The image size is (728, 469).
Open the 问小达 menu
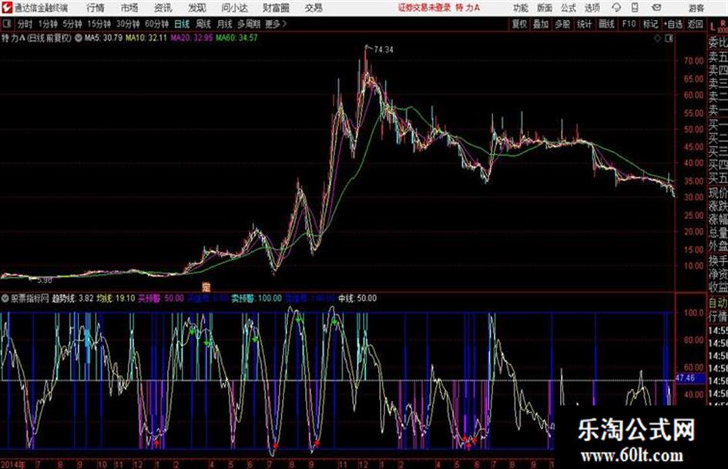click(235, 8)
